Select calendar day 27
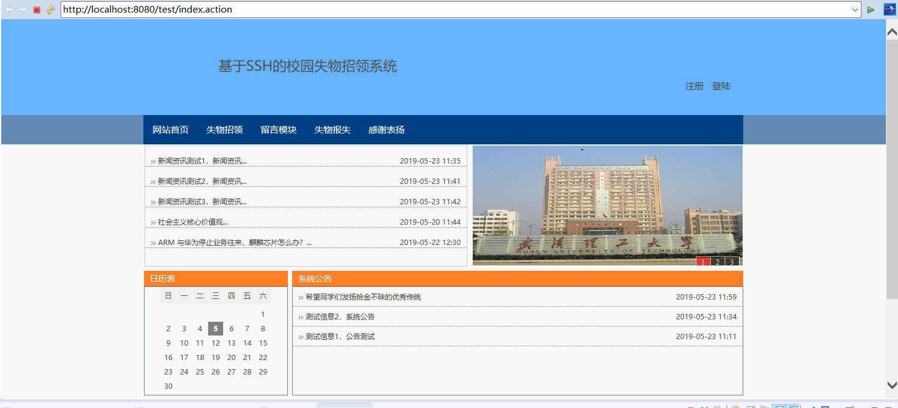This screenshot has width=898, height=408. [x=232, y=371]
